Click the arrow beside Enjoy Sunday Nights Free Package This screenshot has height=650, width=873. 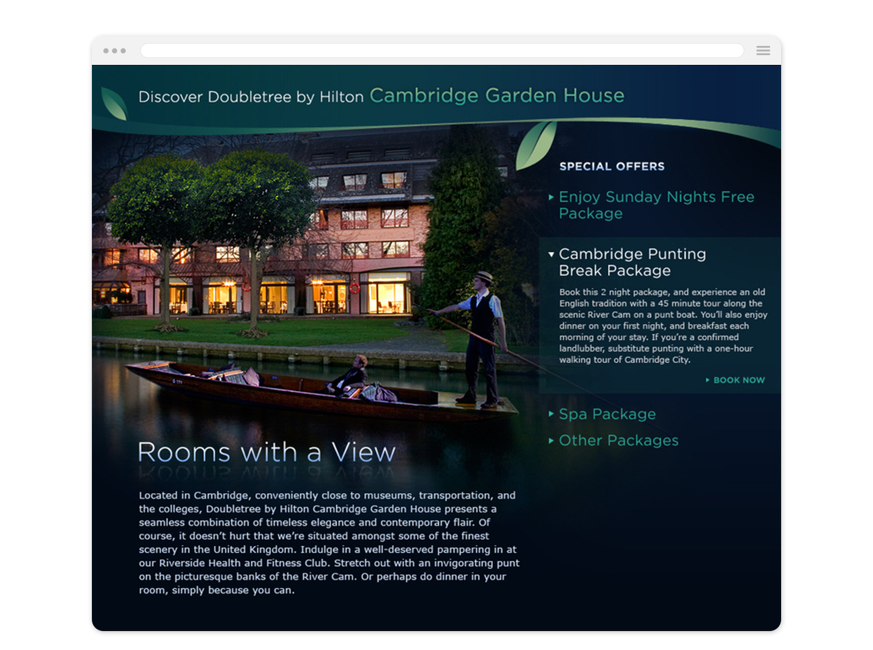(x=551, y=197)
